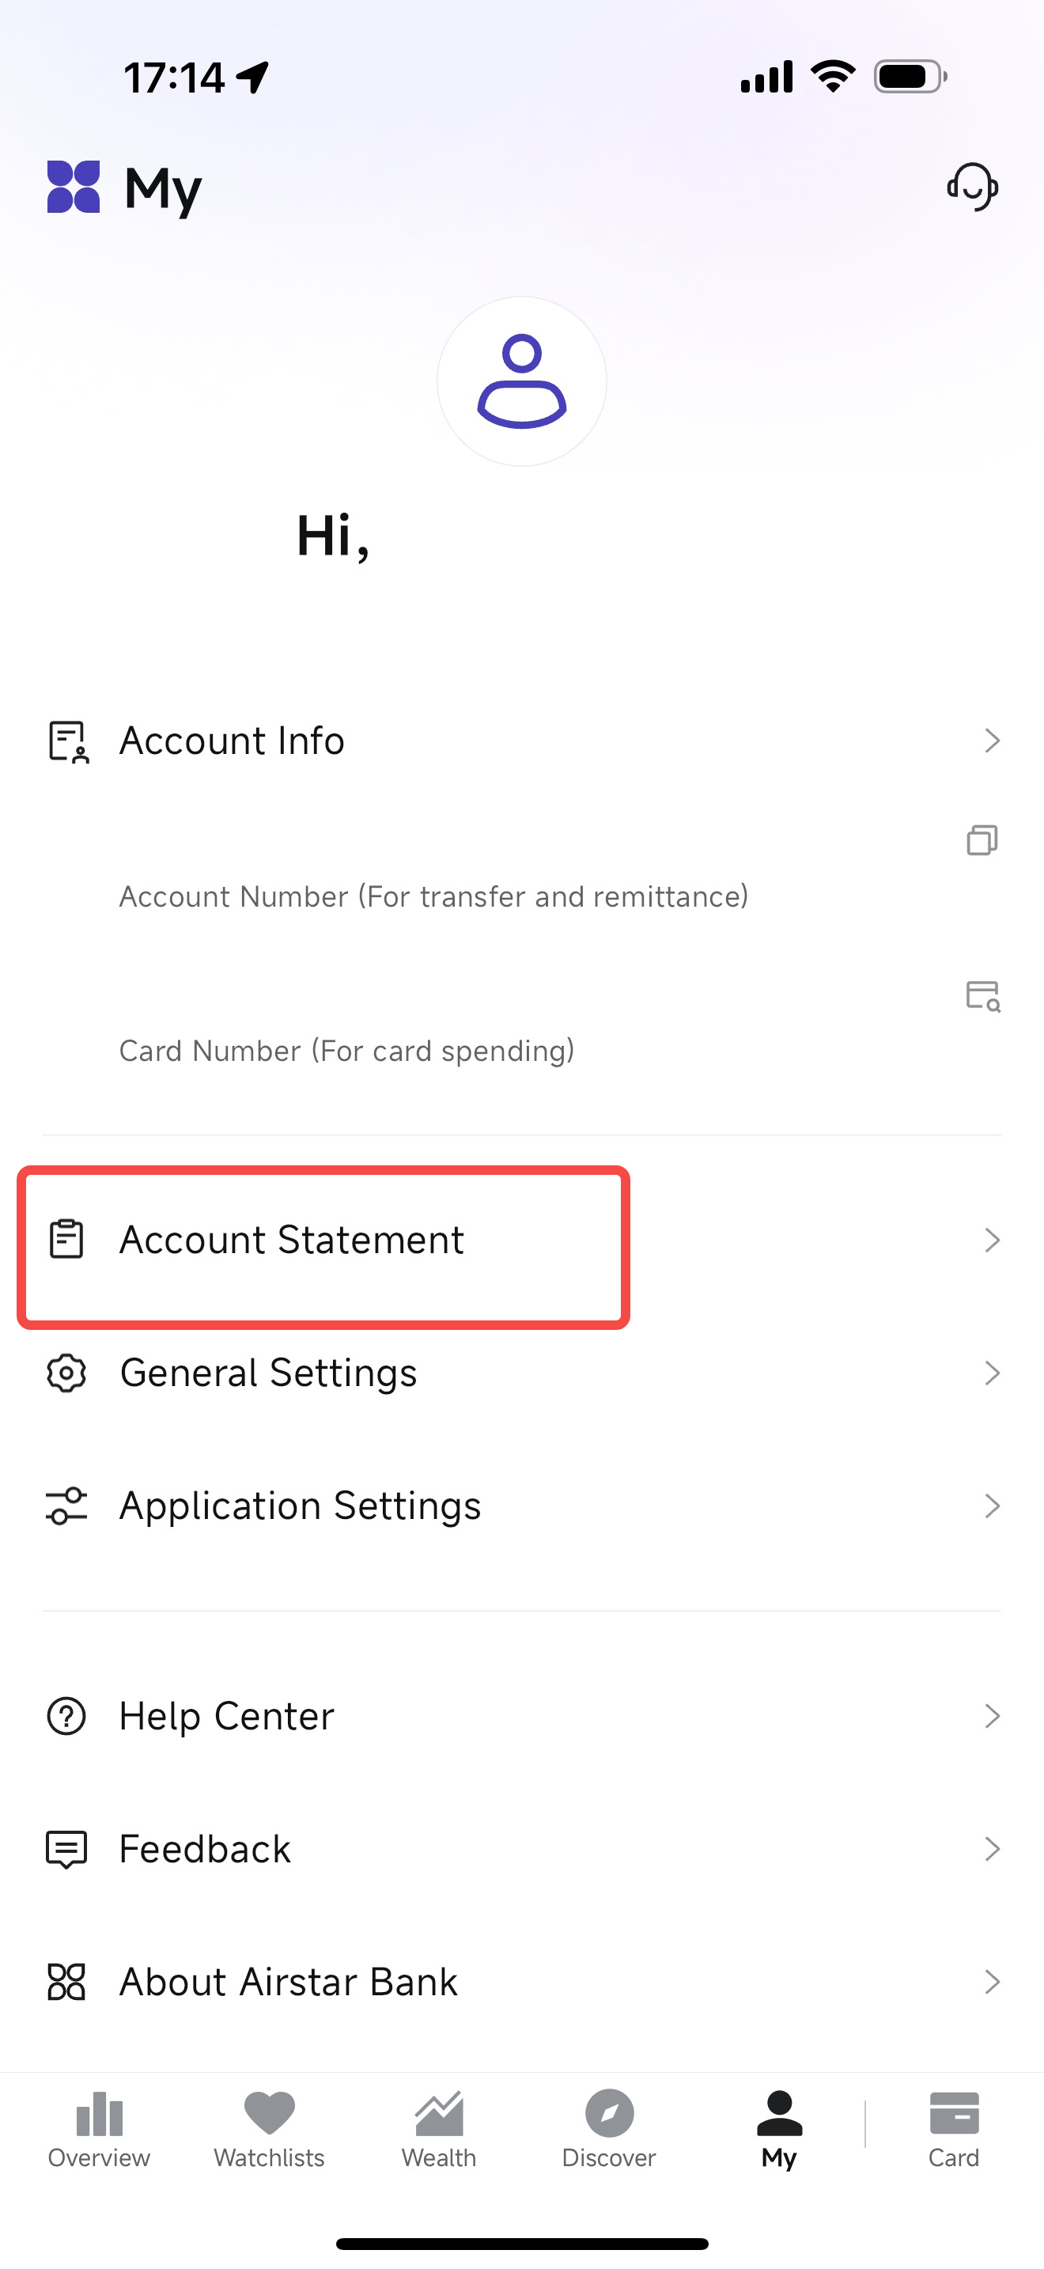Tap the Airstar Bank logo in the header
1044x2269 pixels.
(x=73, y=187)
